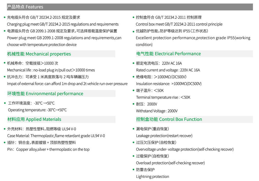Click 'Terminal temperature rise : <50K' line
The image size is (259, 181).
[163, 97]
